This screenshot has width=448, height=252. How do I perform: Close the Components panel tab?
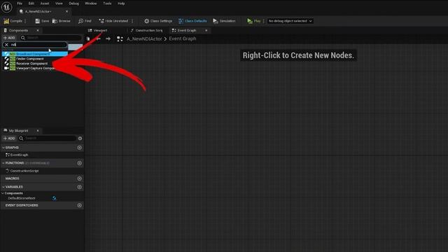click(38, 30)
